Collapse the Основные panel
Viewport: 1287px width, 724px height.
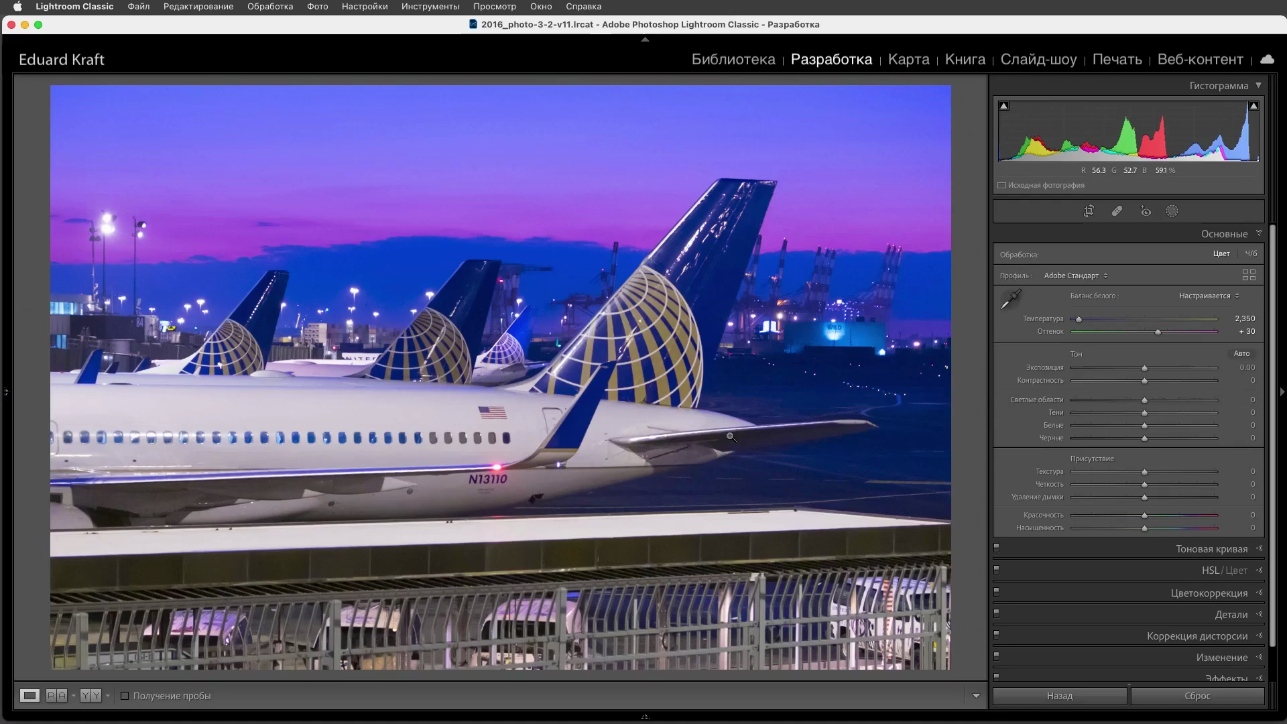tap(1259, 234)
